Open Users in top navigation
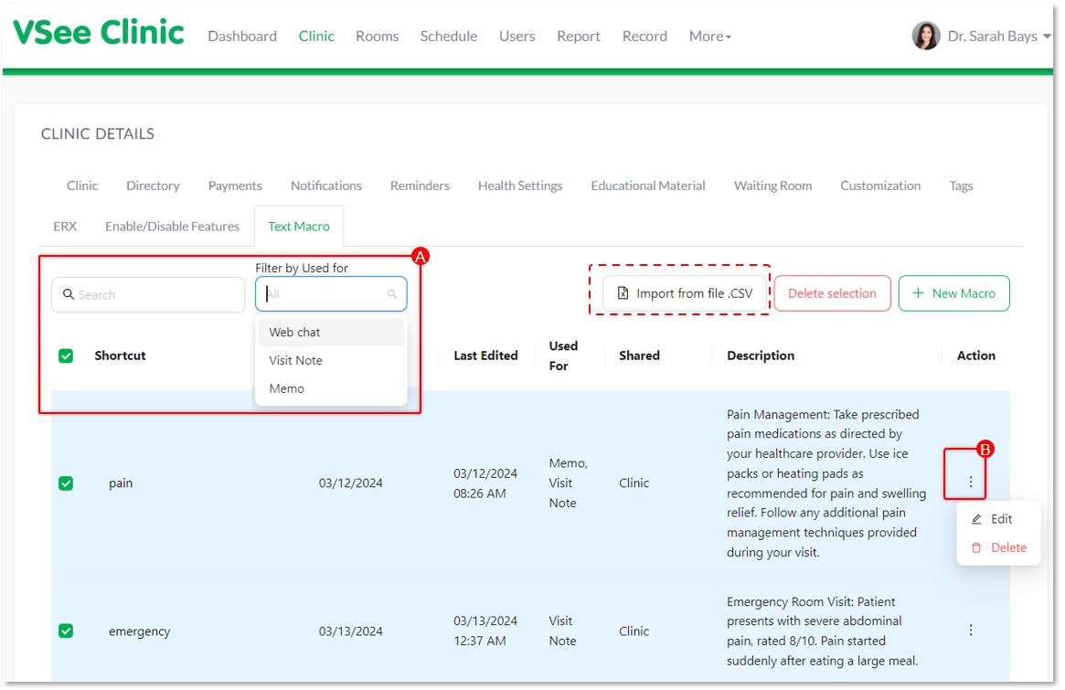This screenshot has height=690, width=1065. tap(517, 36)
